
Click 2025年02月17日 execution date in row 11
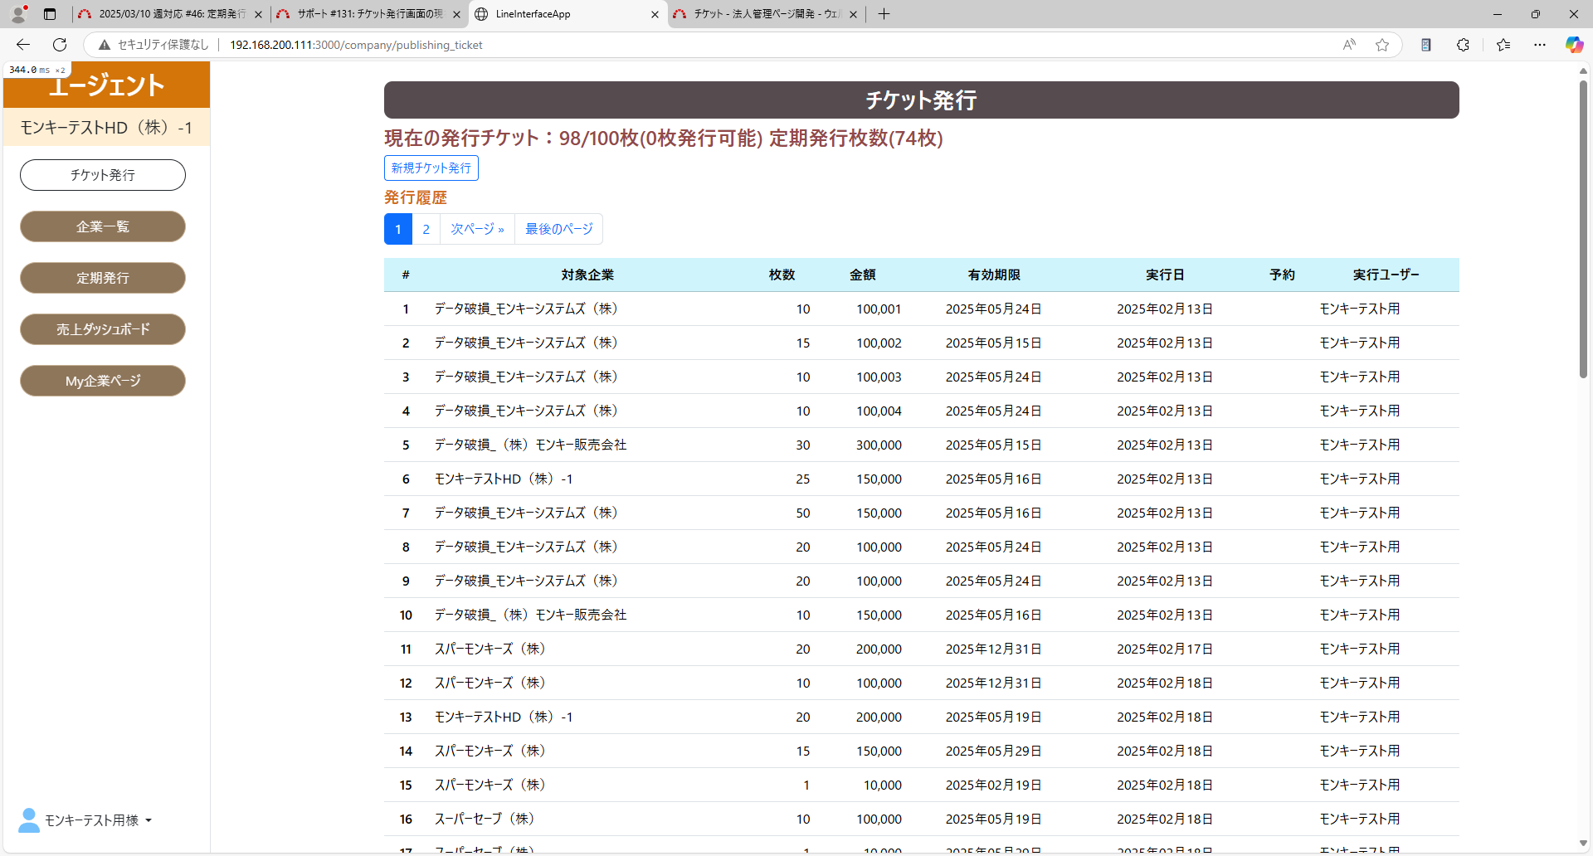click(x=1165, y=649)
